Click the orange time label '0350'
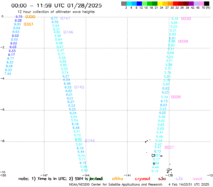 click(30, 17)
